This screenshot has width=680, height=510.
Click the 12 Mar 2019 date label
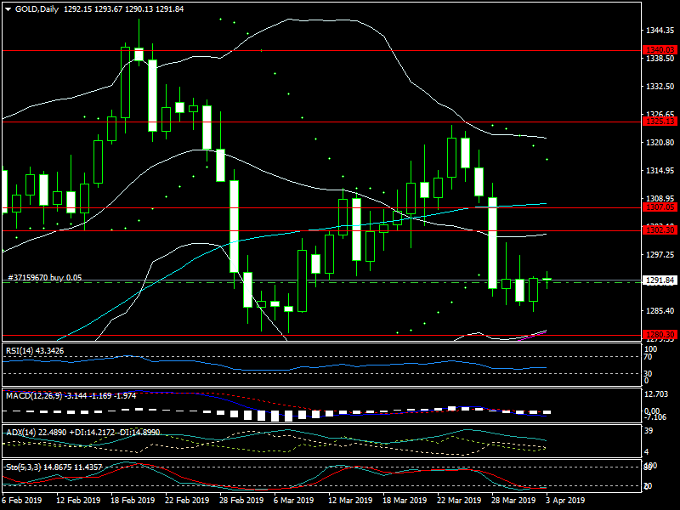click(350, 501)
